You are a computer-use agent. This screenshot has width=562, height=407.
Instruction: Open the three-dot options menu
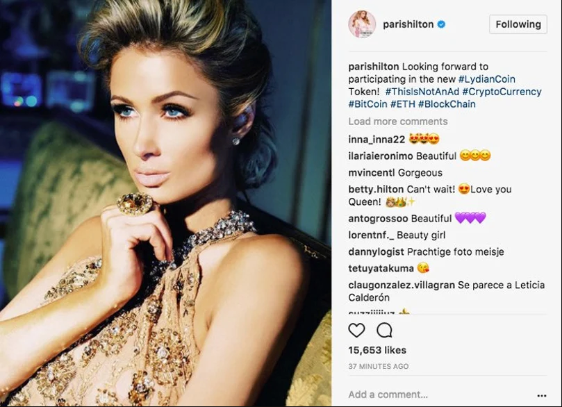coord(542,395)
